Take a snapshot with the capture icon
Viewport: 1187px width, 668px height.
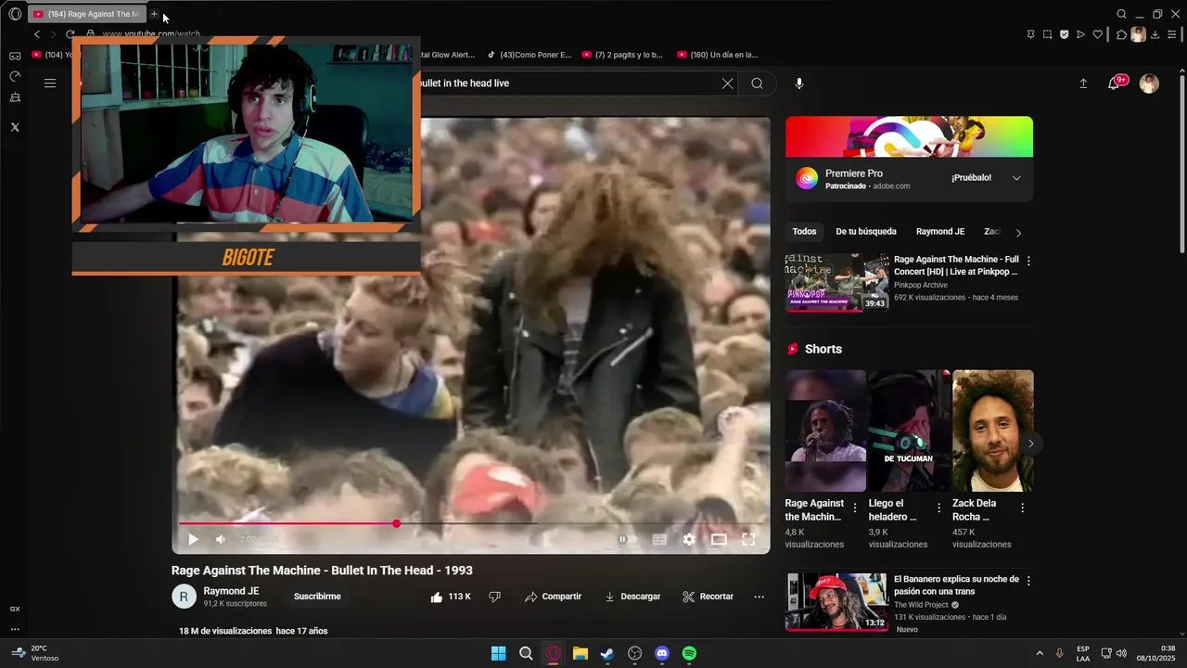1047,34
